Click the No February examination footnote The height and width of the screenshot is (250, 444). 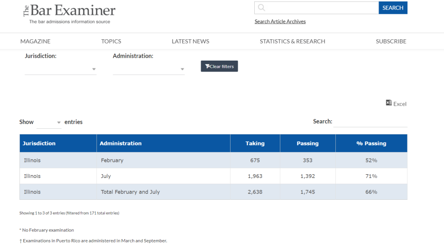point(46,230)
